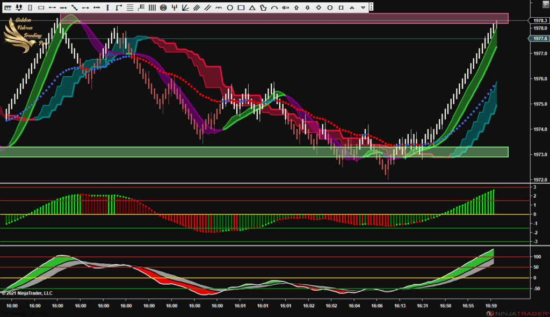550x317 pixels.
Task: Select the Ray drawing tool
Action: 62,6
